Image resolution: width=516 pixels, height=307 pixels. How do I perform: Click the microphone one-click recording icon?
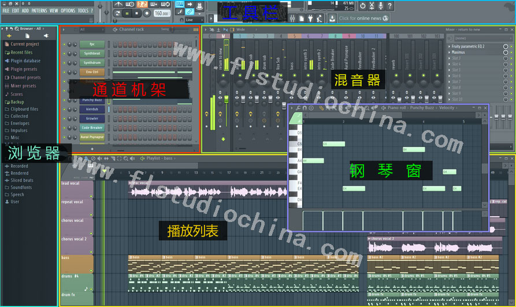[x=381, y=6]
